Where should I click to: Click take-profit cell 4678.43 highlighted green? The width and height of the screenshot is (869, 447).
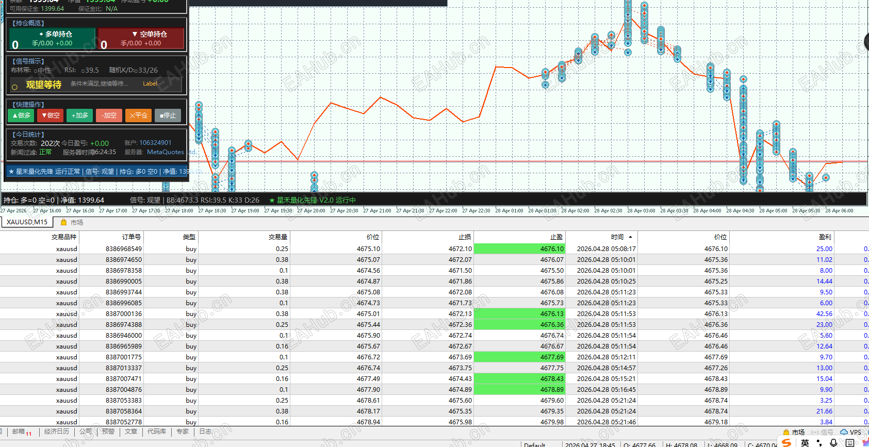519,379
